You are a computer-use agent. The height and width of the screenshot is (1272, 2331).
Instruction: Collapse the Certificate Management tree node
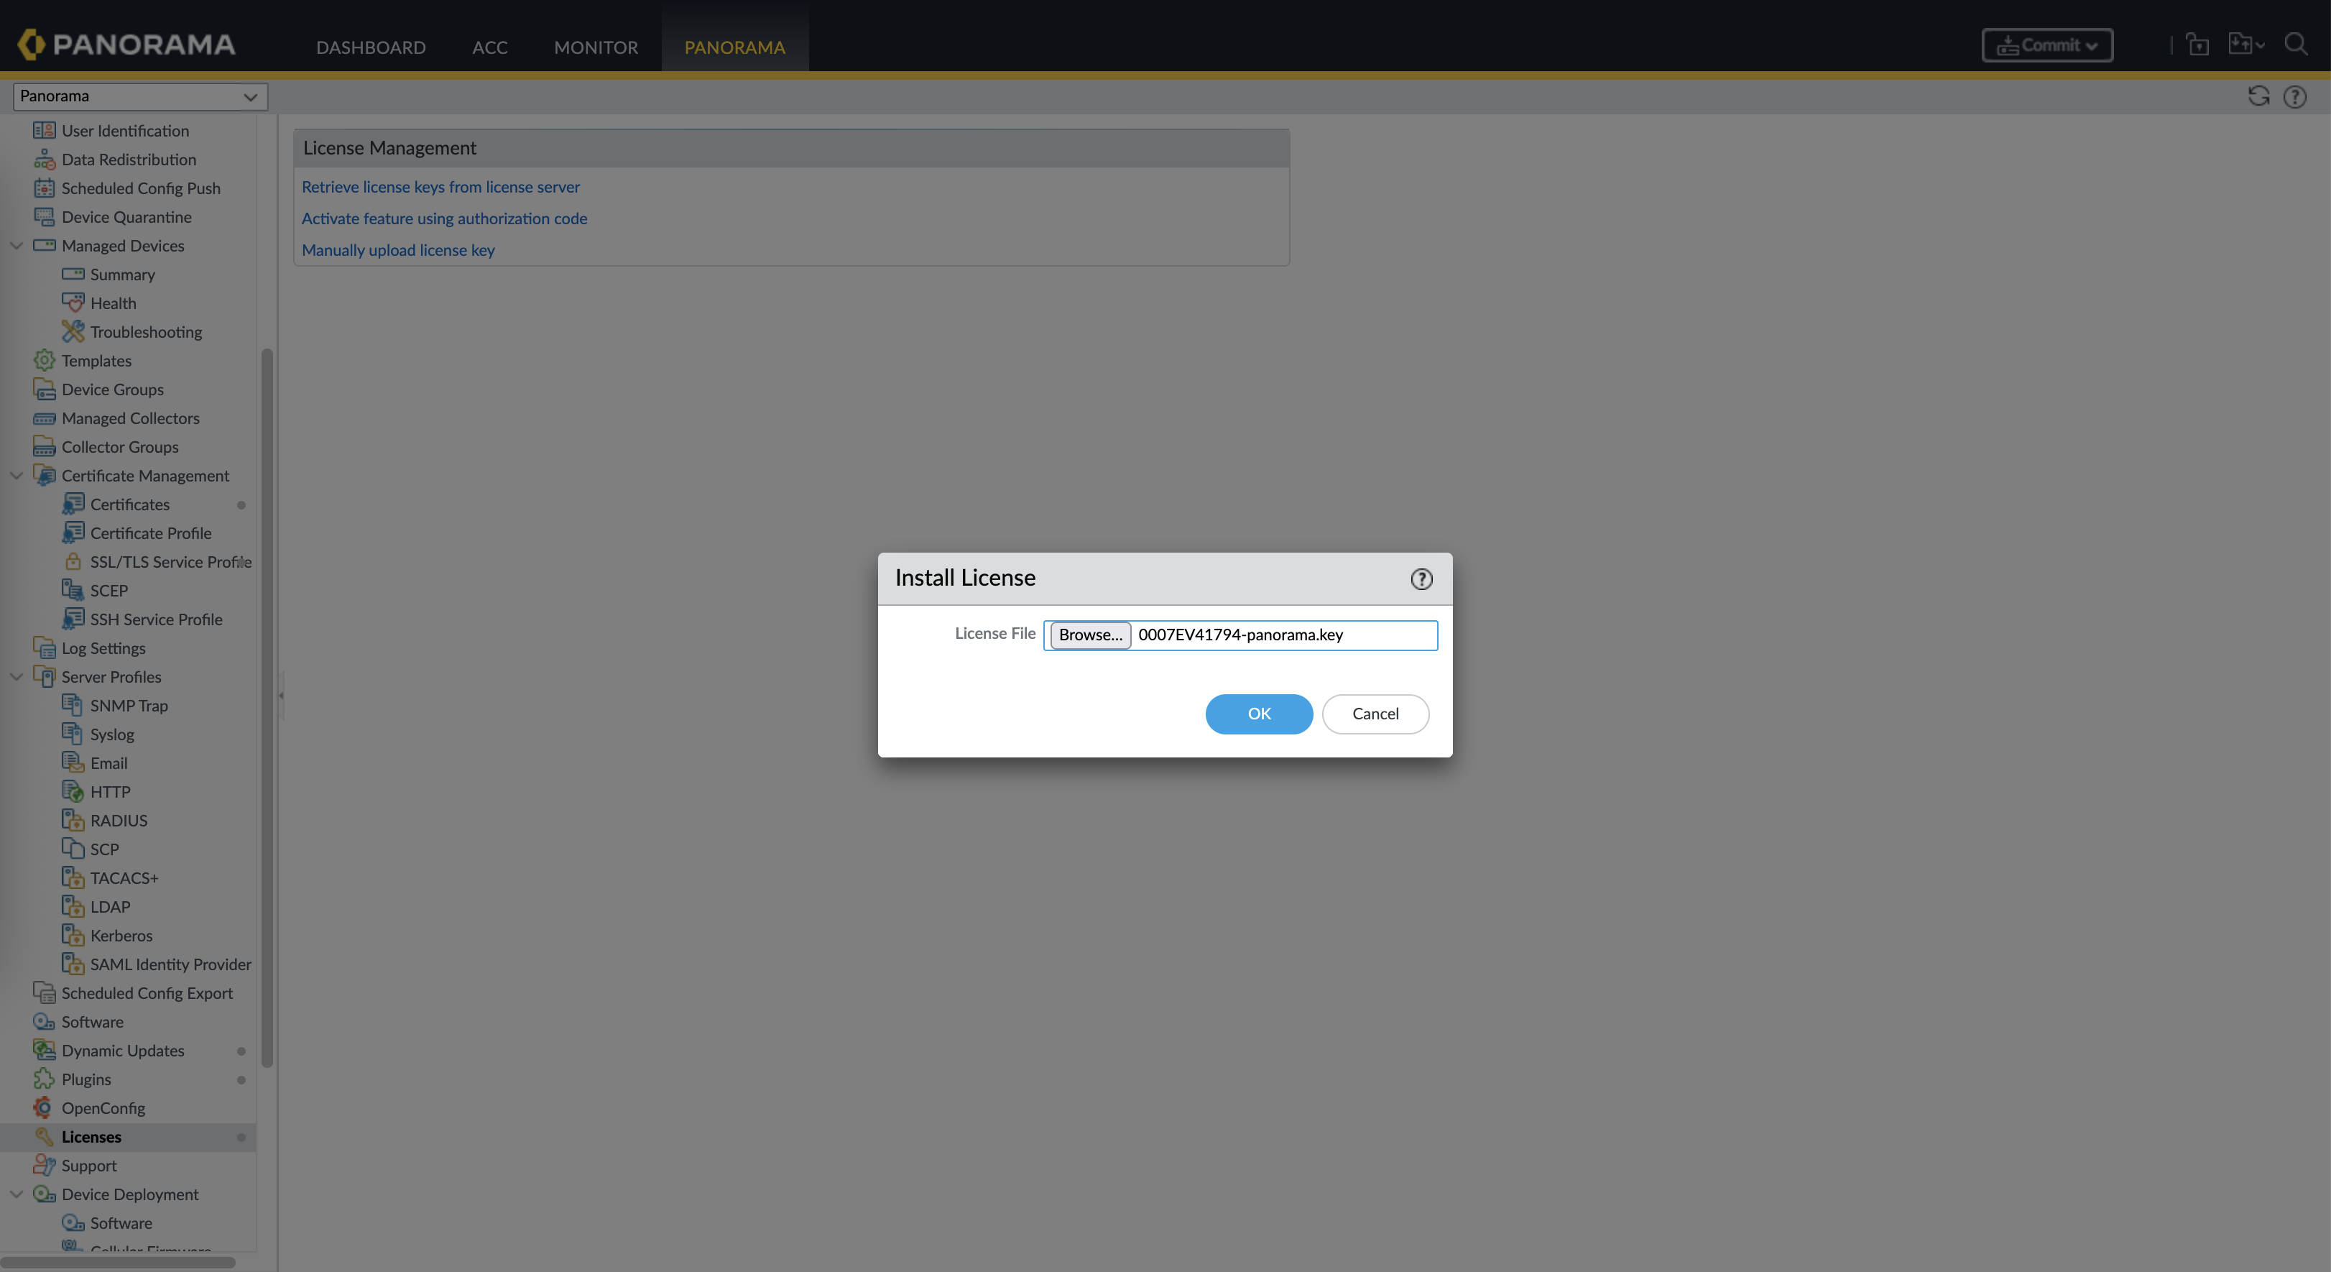tap(17, 475)
